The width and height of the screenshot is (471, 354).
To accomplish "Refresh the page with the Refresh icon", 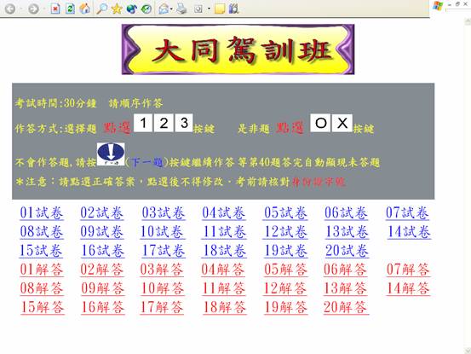I will tap(70, 9).
